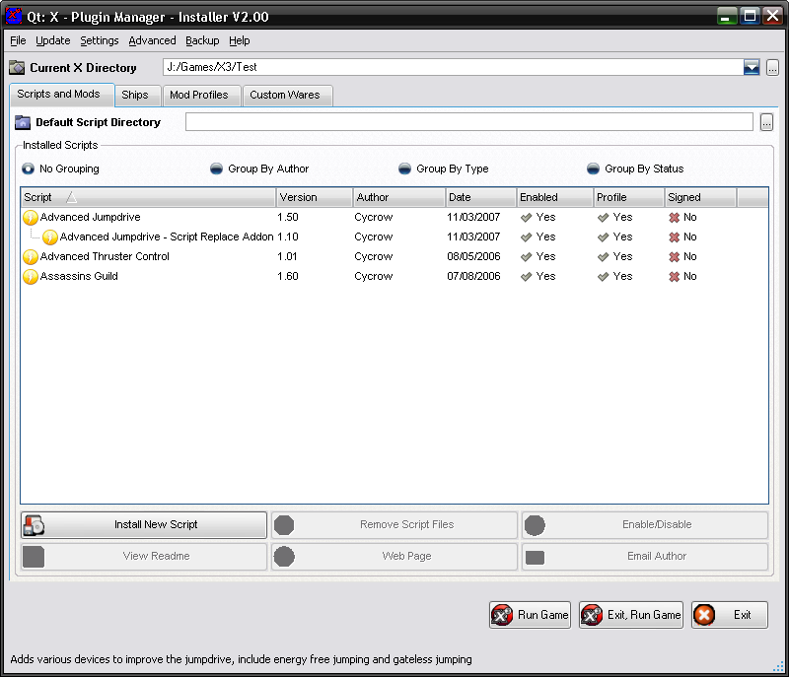The image size is (789, 677).
Task: Sort by the Enabled column header
Action: tap(555, 197)
